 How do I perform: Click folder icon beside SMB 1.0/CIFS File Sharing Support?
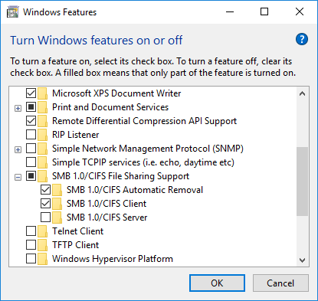click(42, 176)
